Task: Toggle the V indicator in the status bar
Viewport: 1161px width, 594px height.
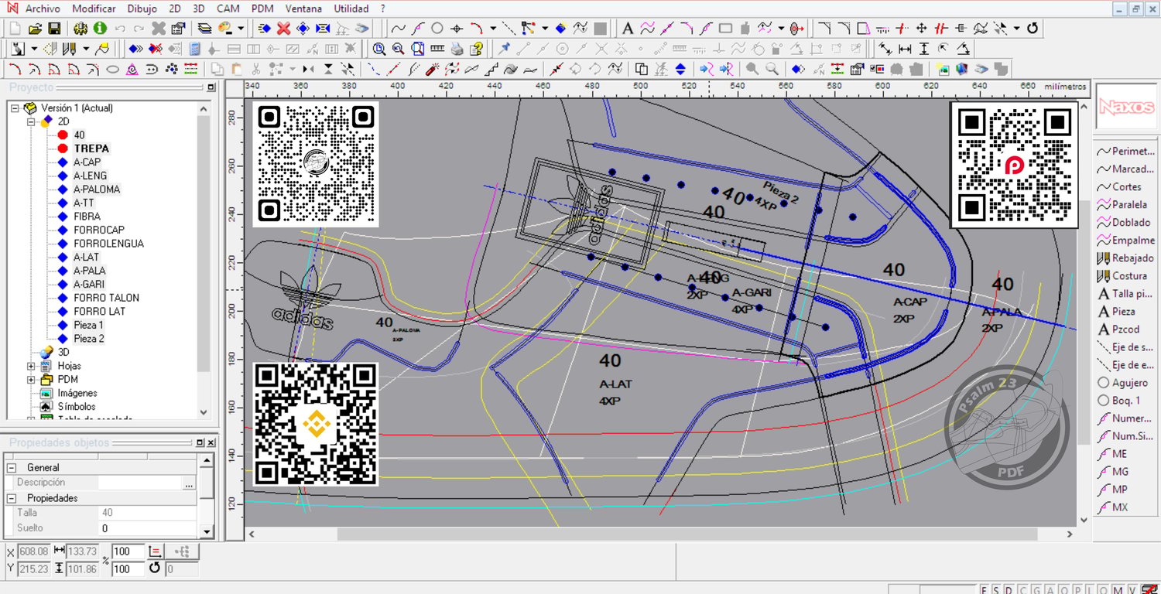Action: point(1132,590)
